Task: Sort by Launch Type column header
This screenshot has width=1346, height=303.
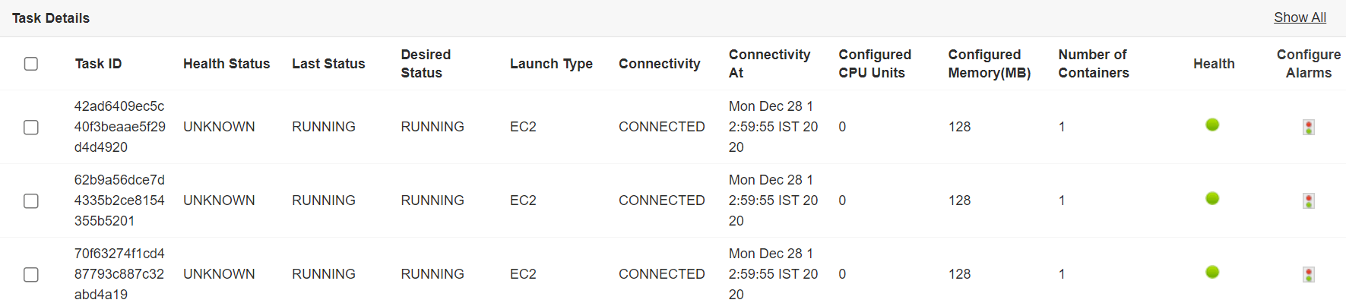Action: point(551,64)
